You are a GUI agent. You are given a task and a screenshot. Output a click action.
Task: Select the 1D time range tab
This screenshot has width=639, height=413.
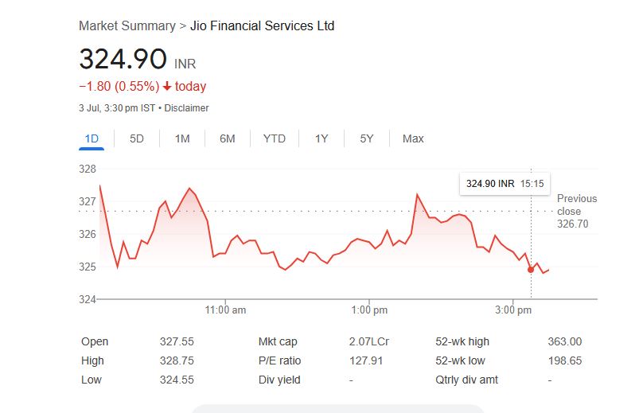[x=92, y=138]
